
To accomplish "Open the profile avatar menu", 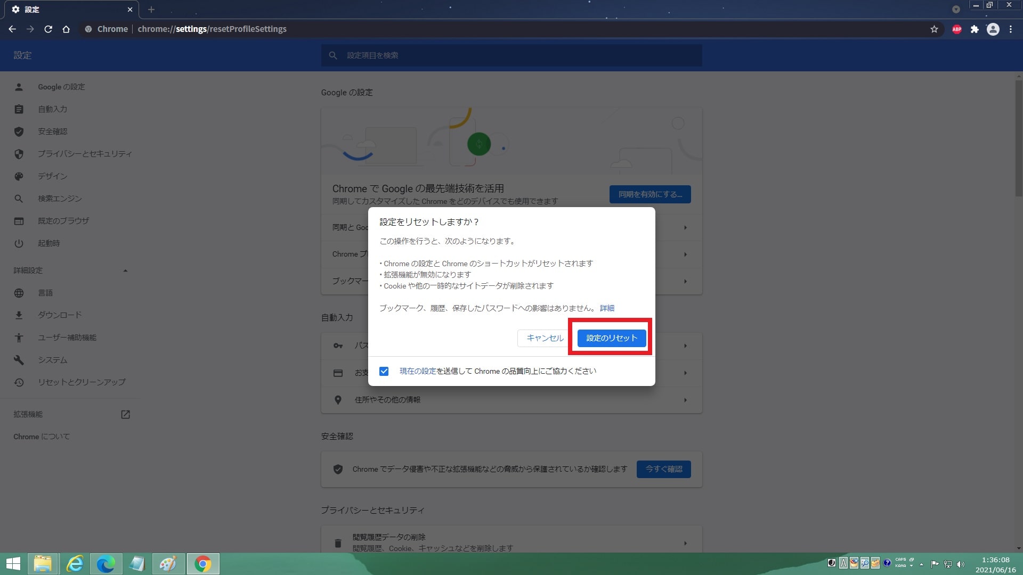I will (993, 29).
